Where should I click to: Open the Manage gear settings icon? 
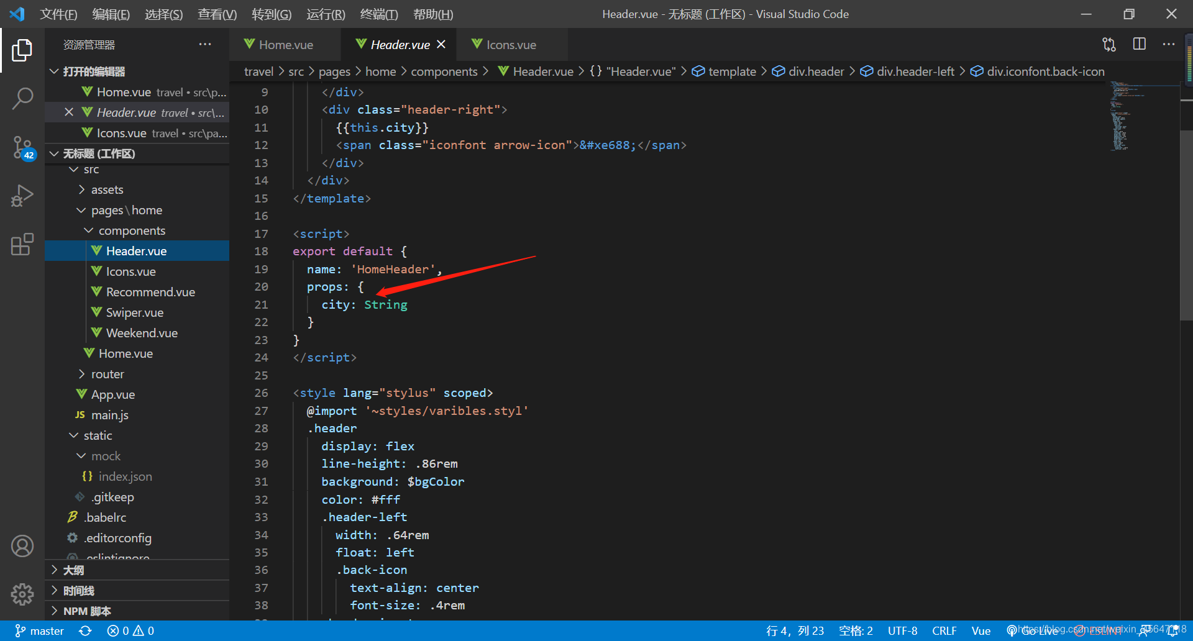pyautogui.click(x=22, y=594)
